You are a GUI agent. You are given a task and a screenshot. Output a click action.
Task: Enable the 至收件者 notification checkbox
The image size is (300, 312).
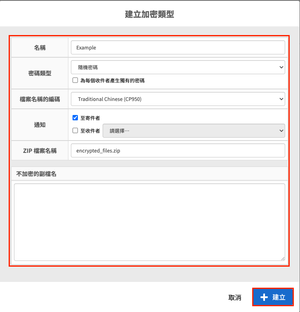click(x=75, y=131)
